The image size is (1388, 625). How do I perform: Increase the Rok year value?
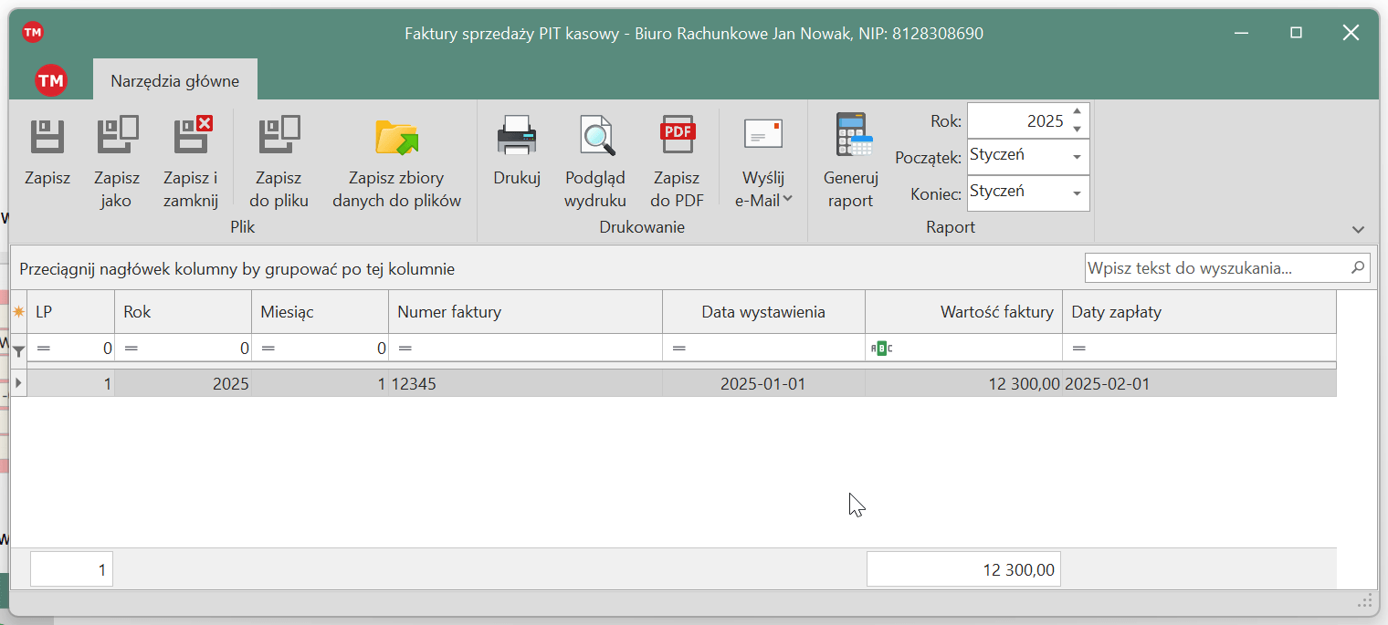pos(1078,112)
